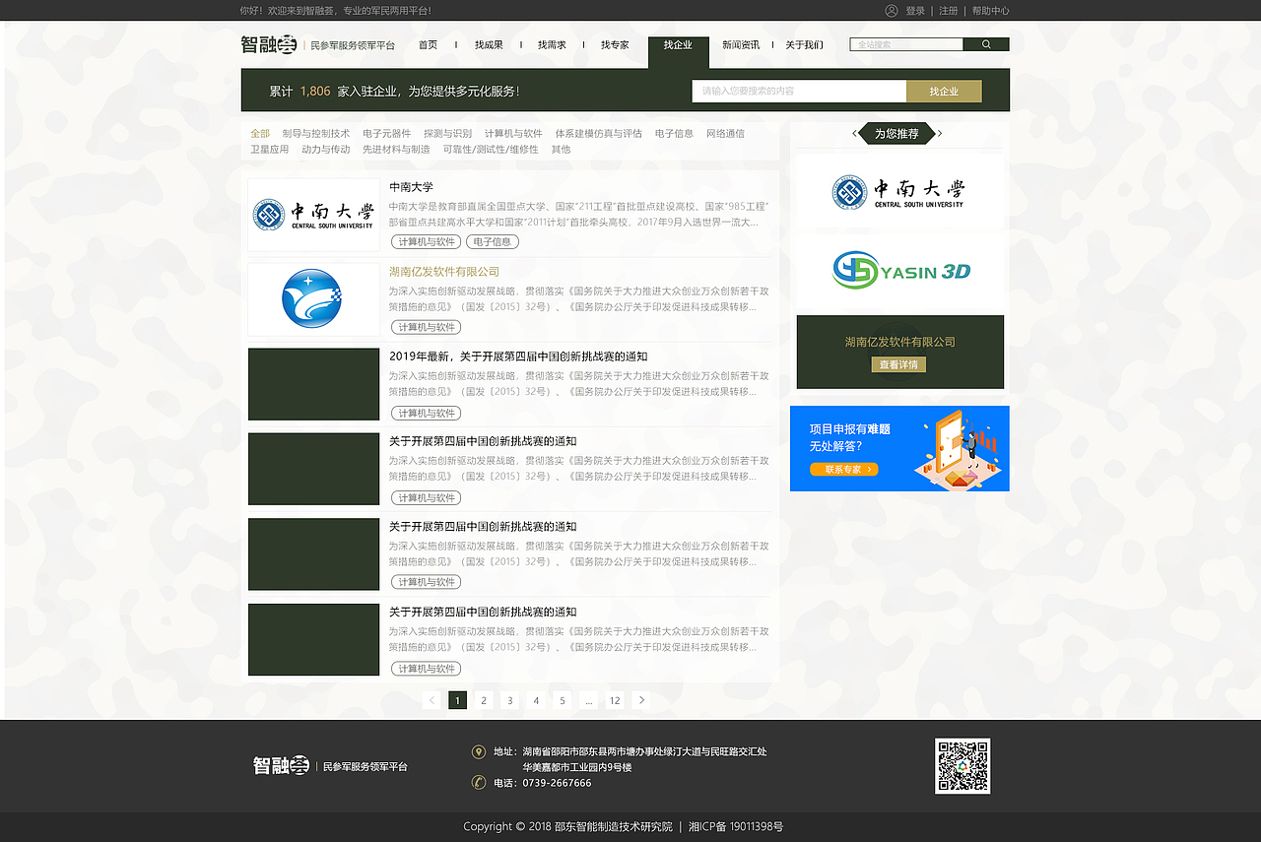Go to page 2
This screenshot has width=1261, height=842.
tap(484, 700)
